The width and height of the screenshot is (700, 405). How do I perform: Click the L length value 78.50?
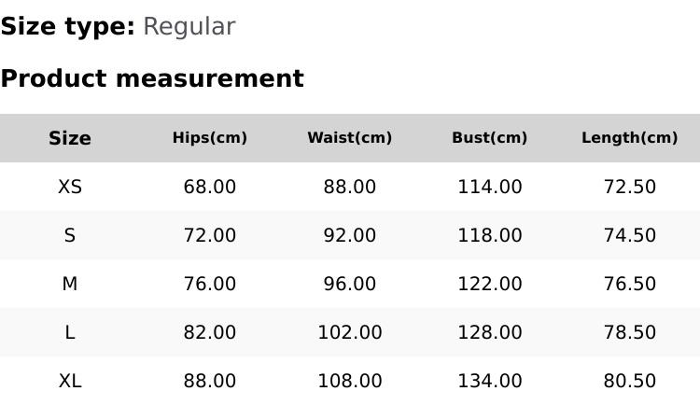coord(630,332)
